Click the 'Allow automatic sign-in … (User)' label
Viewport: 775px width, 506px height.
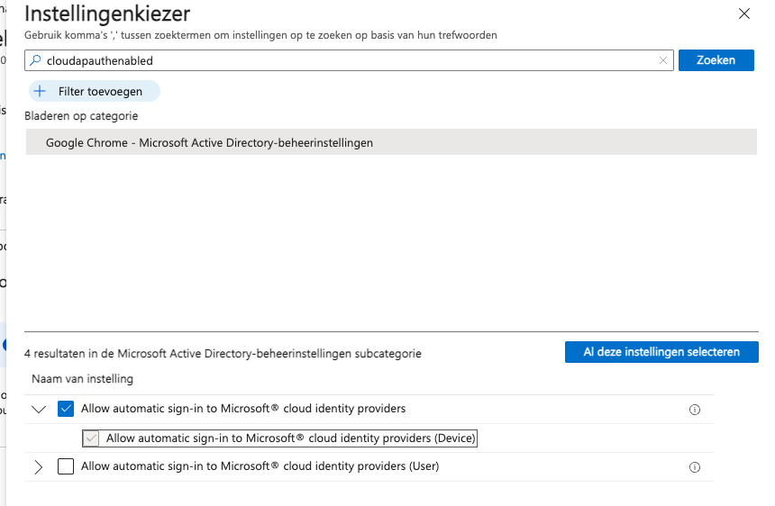coord(260,466)
